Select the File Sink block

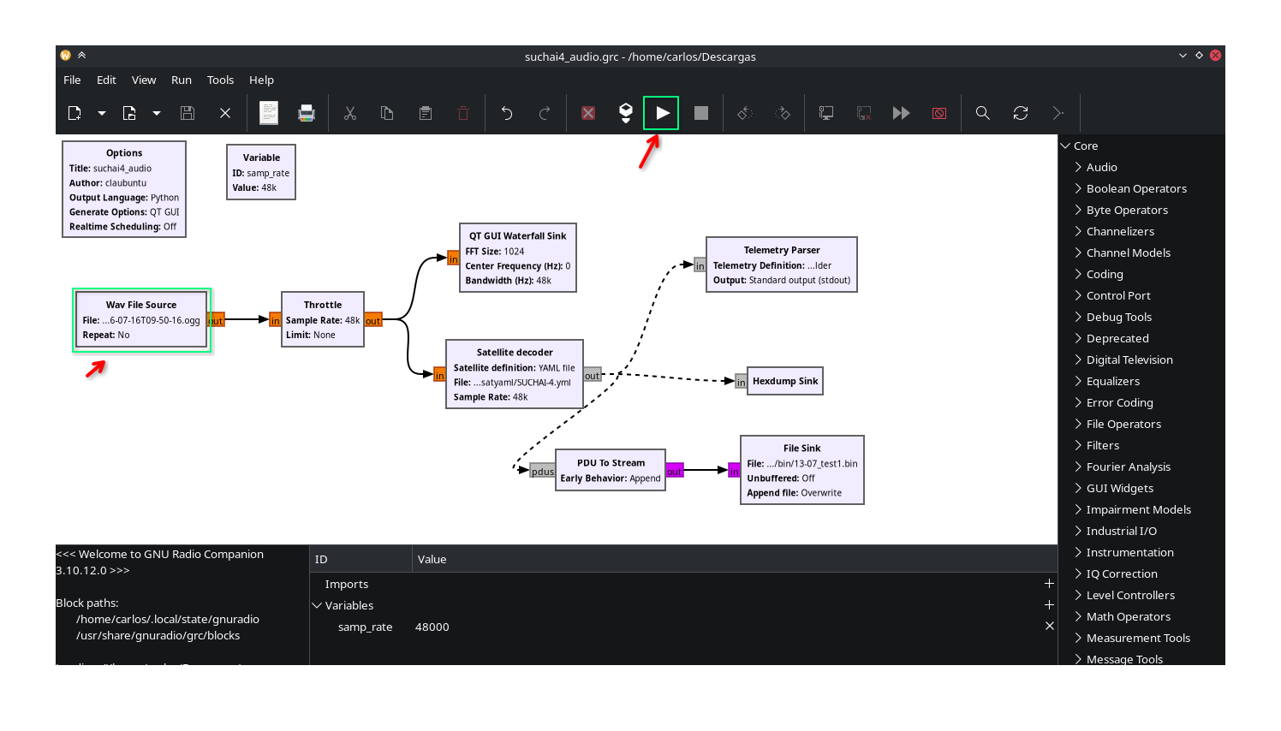point(802,470)
